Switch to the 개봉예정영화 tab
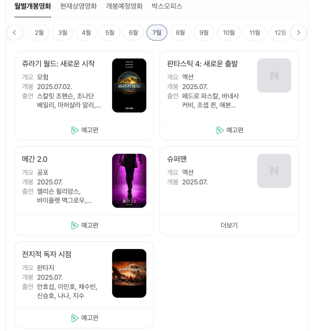This screenshot has width=316, height=331. [x=124, y=6]
